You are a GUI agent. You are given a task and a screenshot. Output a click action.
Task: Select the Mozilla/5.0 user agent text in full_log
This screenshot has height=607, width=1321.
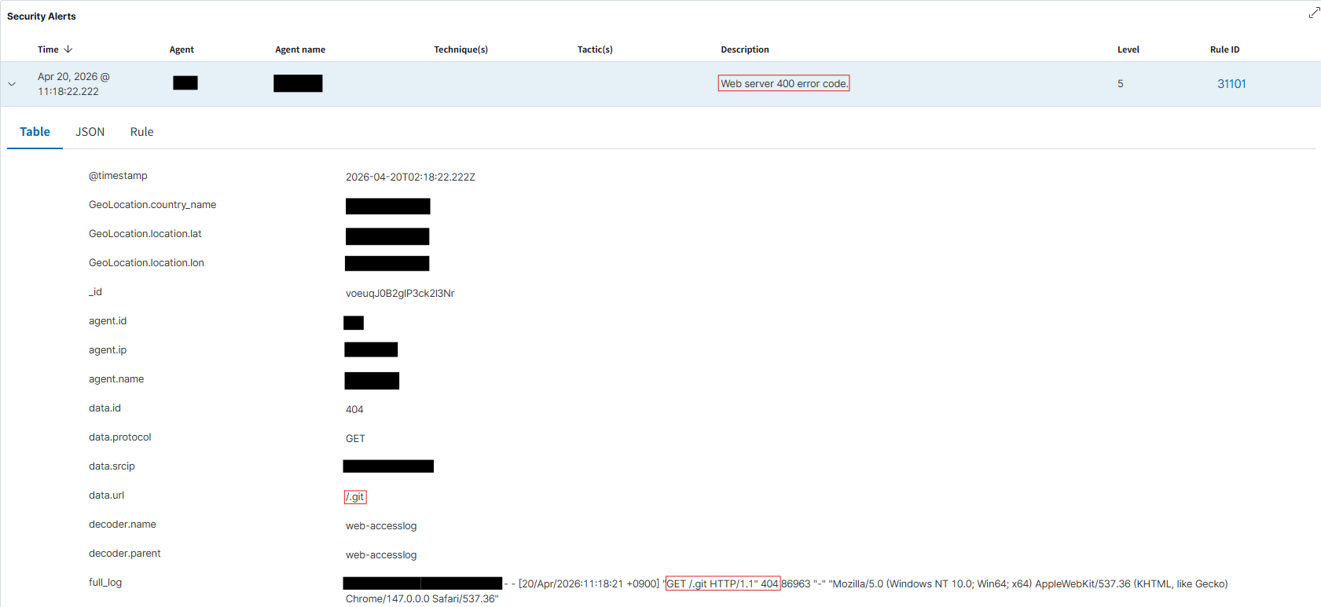tap(787, 591)
